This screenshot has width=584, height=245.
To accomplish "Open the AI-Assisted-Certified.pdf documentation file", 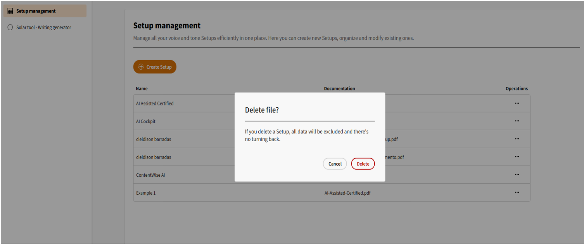I will tap(347, 193).
